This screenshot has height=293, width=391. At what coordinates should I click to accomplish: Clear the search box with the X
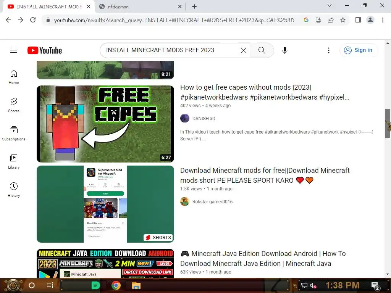tap(244, 50)
